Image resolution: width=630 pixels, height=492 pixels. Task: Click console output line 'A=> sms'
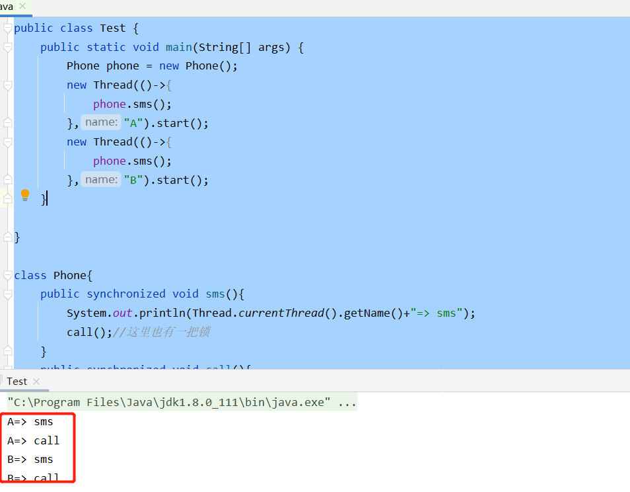(x=30, y=422)
